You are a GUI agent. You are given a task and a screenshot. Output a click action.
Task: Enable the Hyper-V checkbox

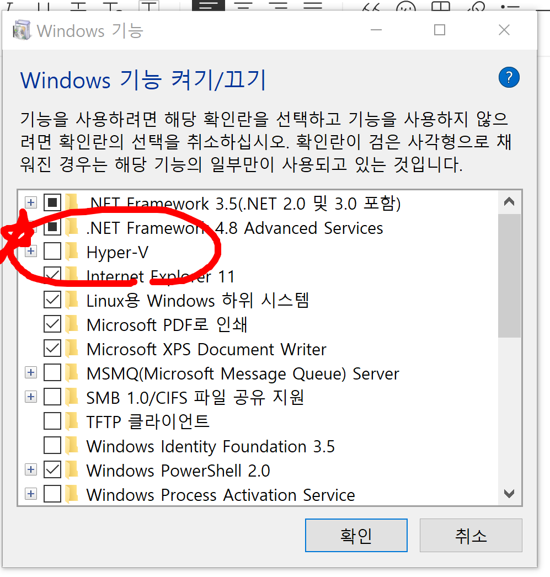(x=52, y=252)
